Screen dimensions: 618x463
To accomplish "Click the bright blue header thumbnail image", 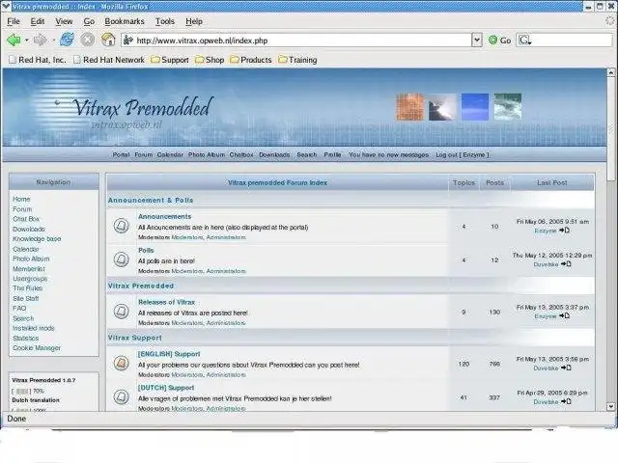I will (475, 107).
